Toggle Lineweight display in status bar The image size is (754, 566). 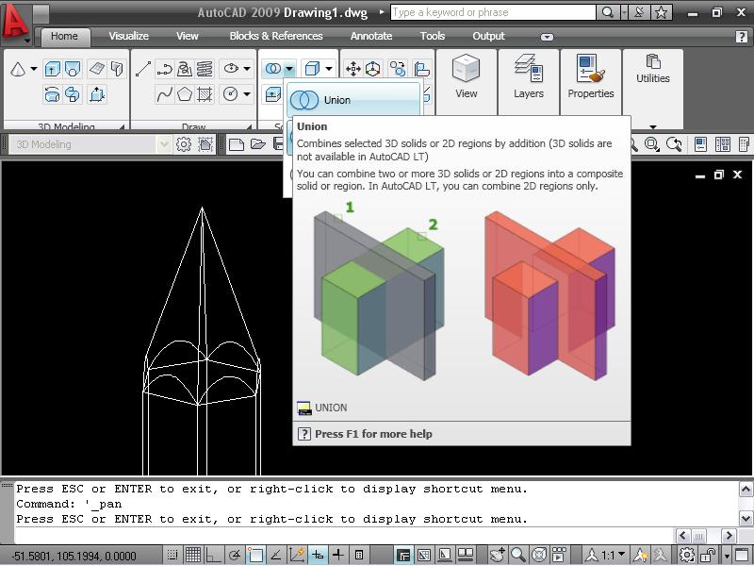(x=338, y=555)
